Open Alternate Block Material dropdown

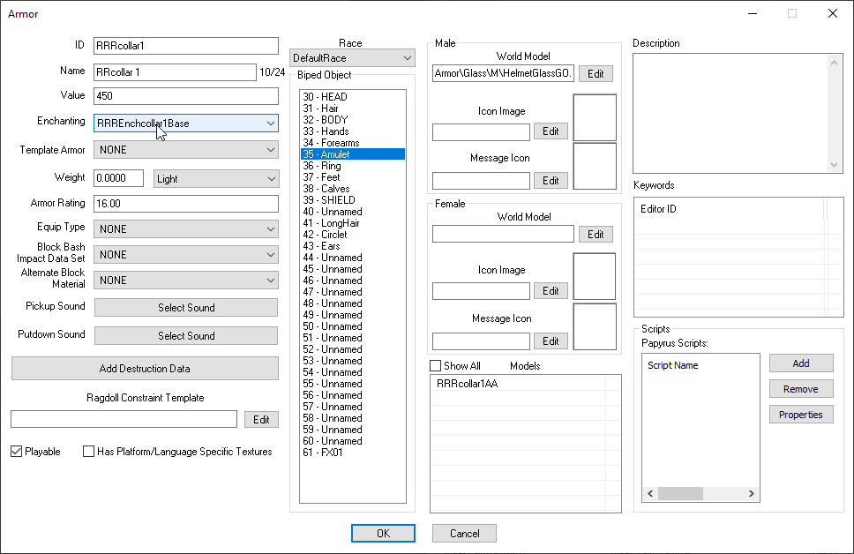click(x=186, y=280)
